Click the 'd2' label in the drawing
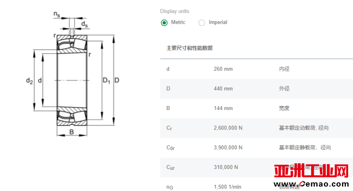 30,81
